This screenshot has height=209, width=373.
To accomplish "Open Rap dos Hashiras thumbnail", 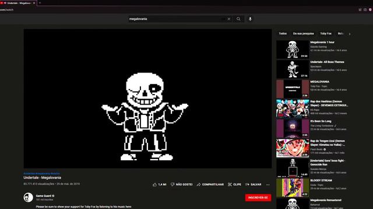I will coord(293,109).
